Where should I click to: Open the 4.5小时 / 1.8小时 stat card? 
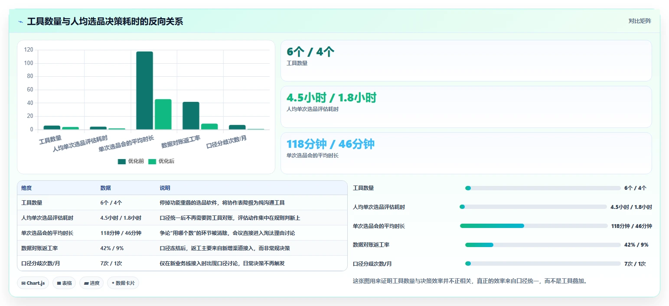pyautogui.click(x=466, y=107)
